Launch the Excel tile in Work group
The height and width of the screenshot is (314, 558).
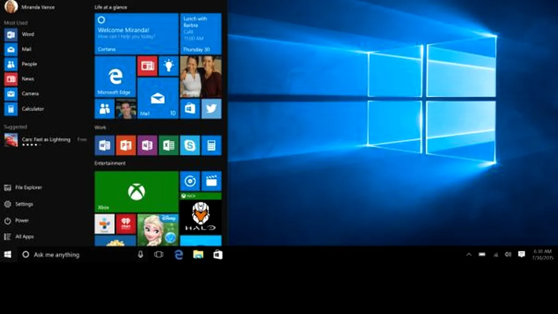tap(169, 145)
